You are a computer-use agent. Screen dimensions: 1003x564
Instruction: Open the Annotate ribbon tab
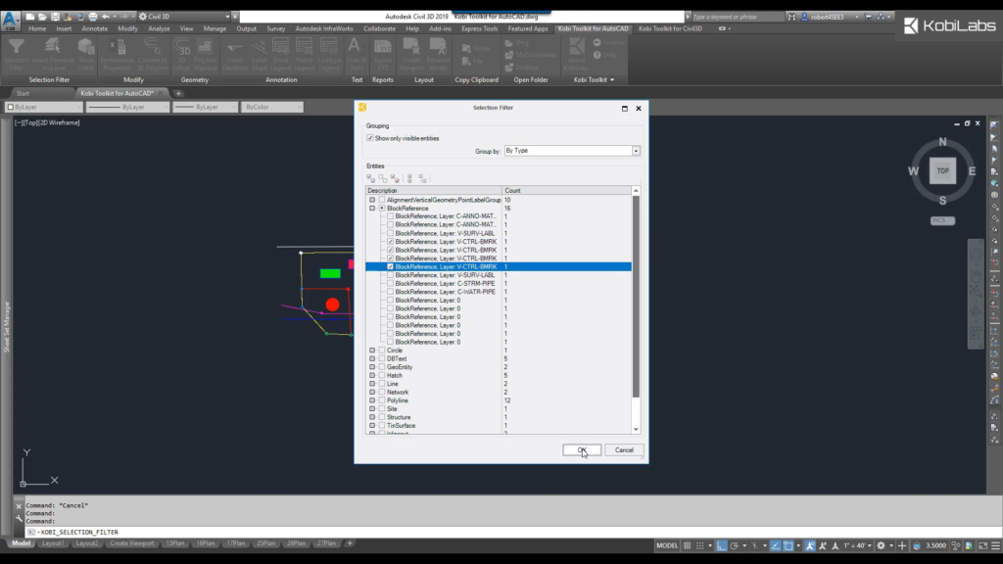(95, 28)
